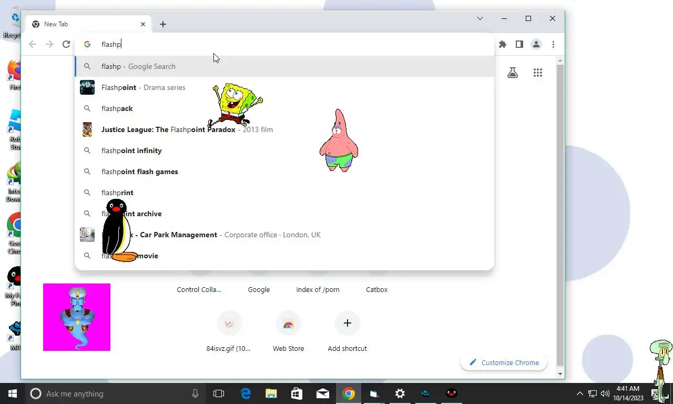Screen dimensions: 673x404
Task: Select the Flashpoint Drama series suggestion
Action: point(284,87)
